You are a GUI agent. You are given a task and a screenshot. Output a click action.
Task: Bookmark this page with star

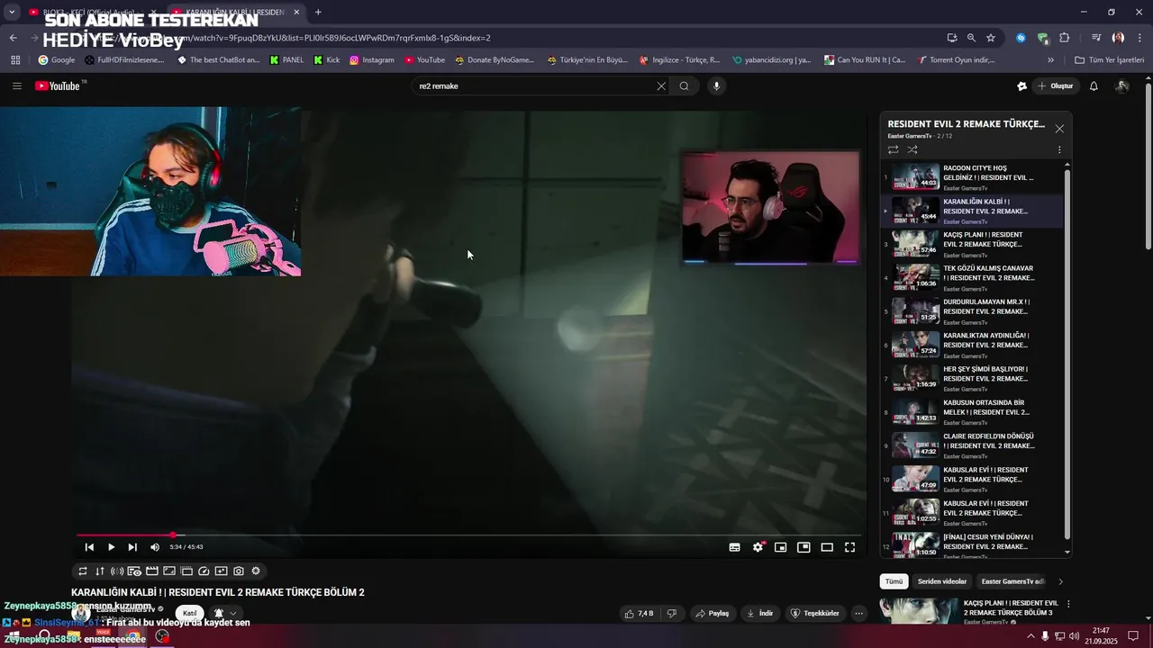pos(991,38)
